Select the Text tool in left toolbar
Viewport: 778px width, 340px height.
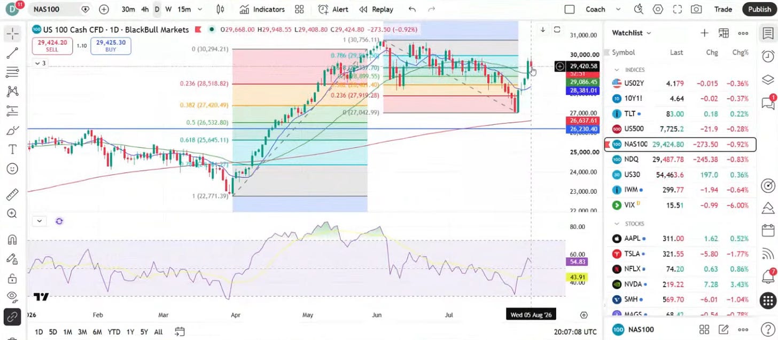tap(12, 149)
